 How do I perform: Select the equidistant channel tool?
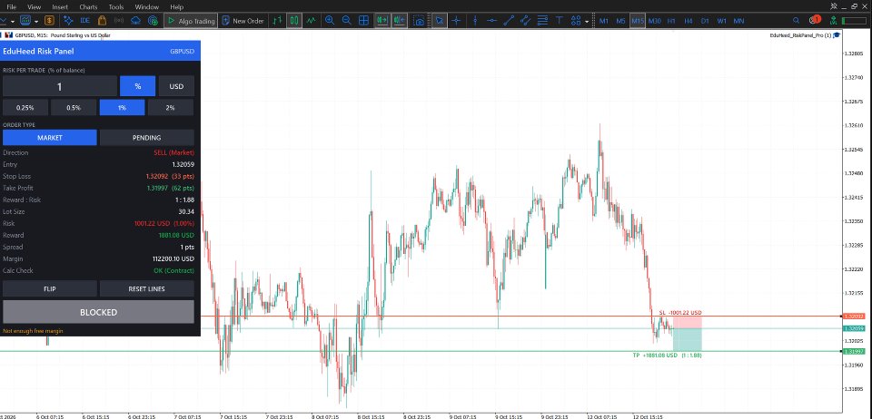coord(526,21)
